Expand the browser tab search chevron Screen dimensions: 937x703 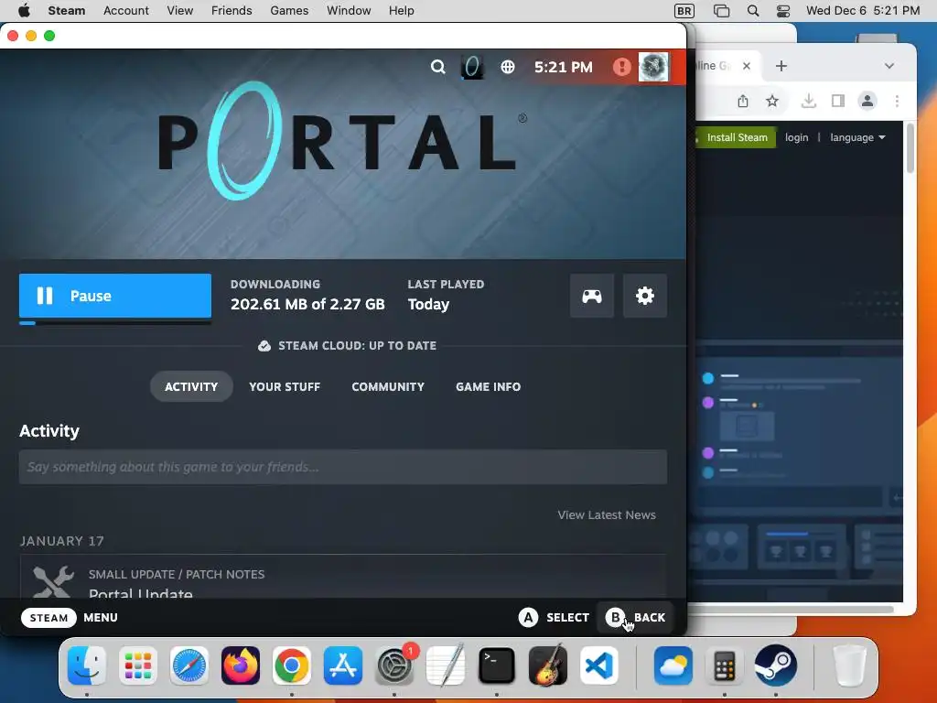889,66
